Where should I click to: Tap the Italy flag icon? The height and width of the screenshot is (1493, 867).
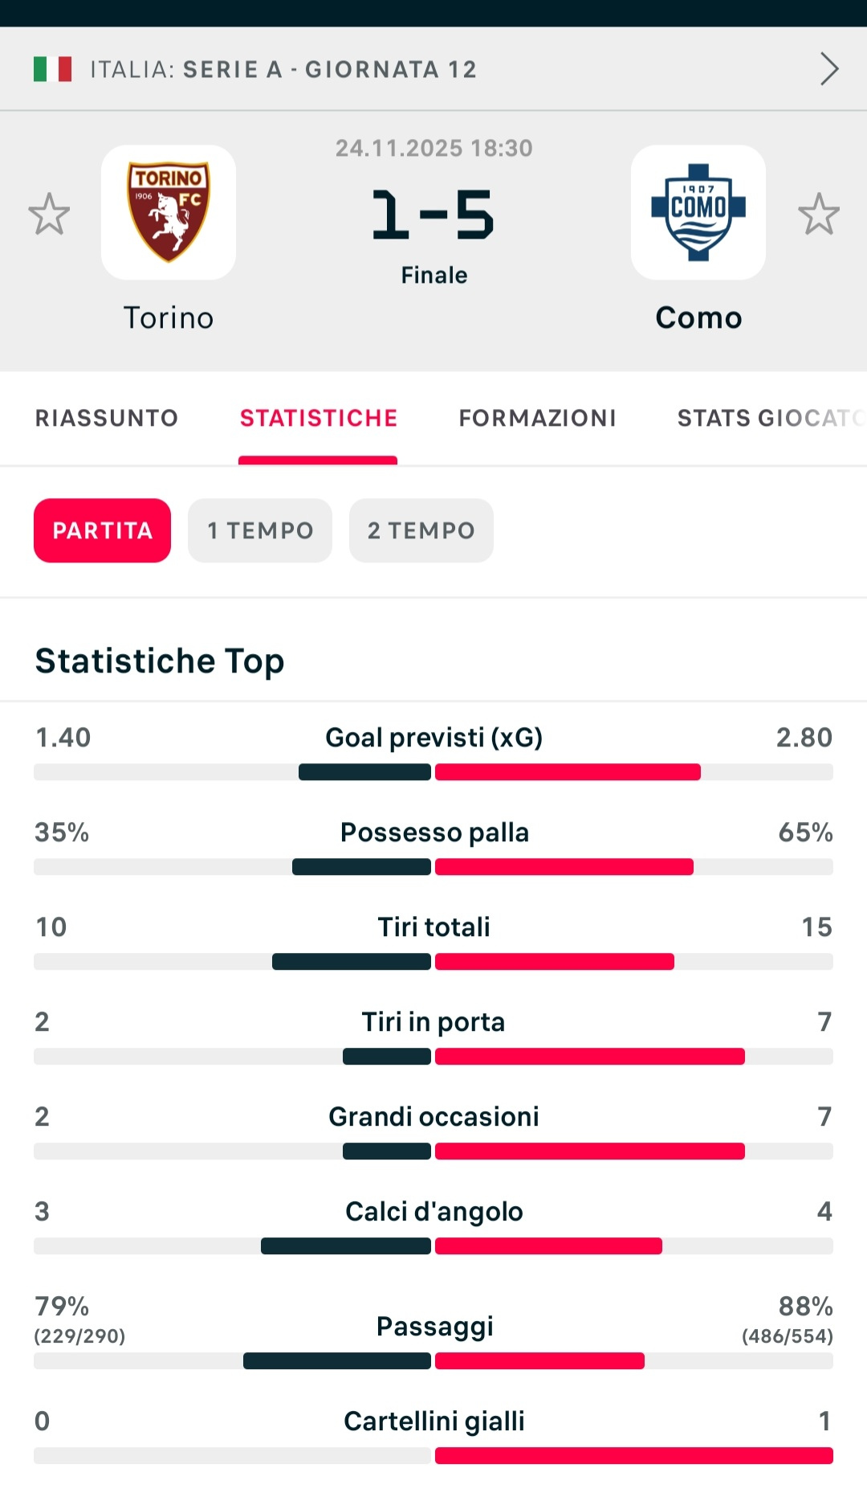52,69
